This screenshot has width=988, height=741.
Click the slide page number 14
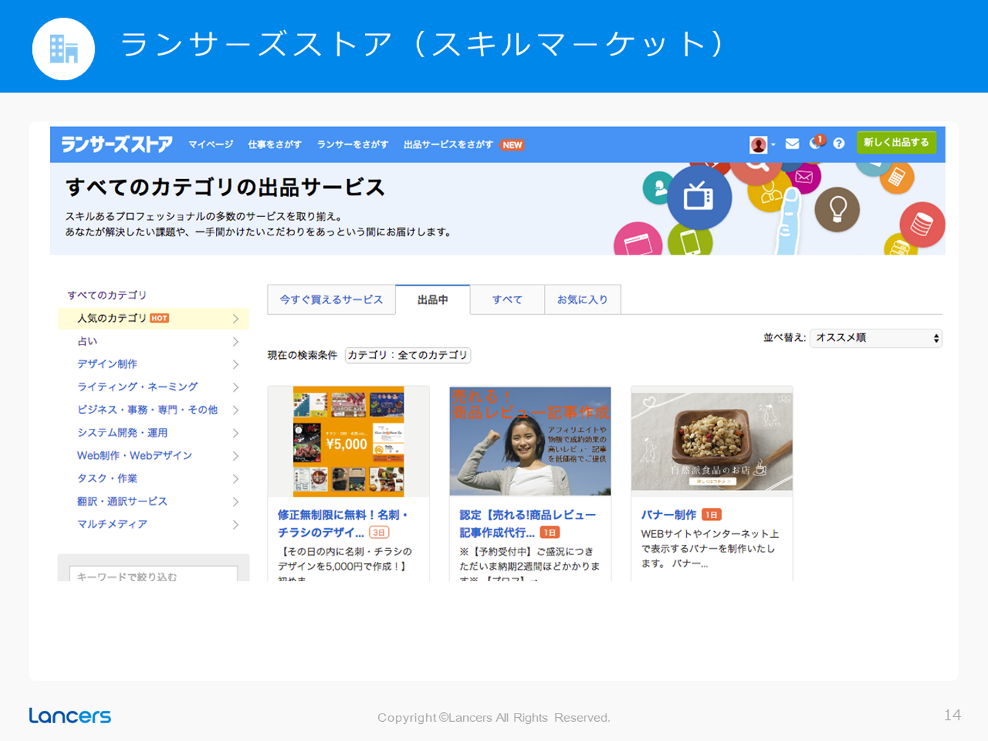pyautogui.click(x=952, y=715)
